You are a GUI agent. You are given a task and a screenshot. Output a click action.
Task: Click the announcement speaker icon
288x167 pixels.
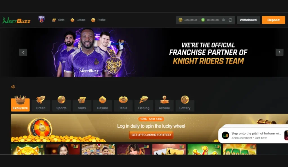(x=13, y=87)
